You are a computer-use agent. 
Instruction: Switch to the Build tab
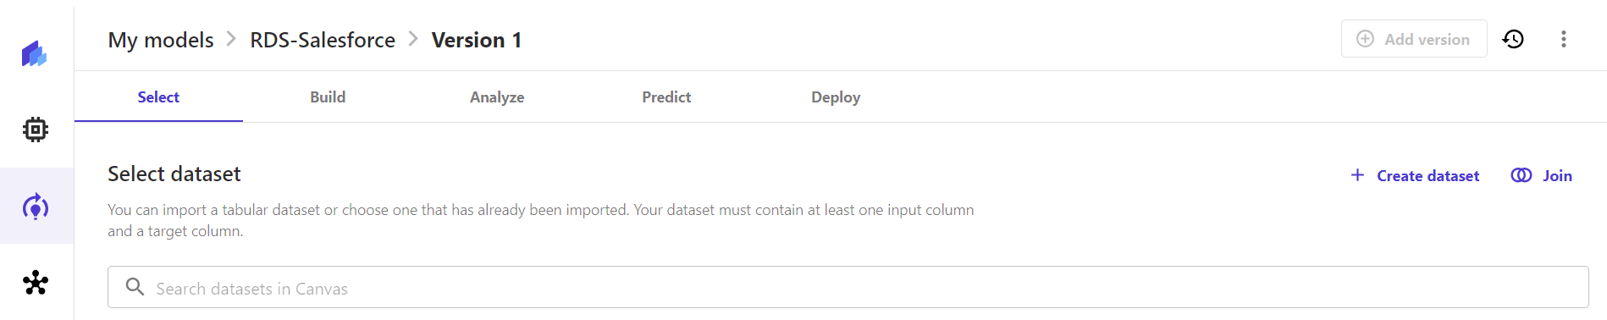tap(328, 97)
